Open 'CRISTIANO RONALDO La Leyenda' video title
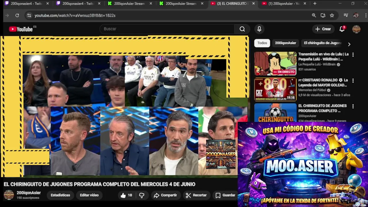 tap(323, 83)
